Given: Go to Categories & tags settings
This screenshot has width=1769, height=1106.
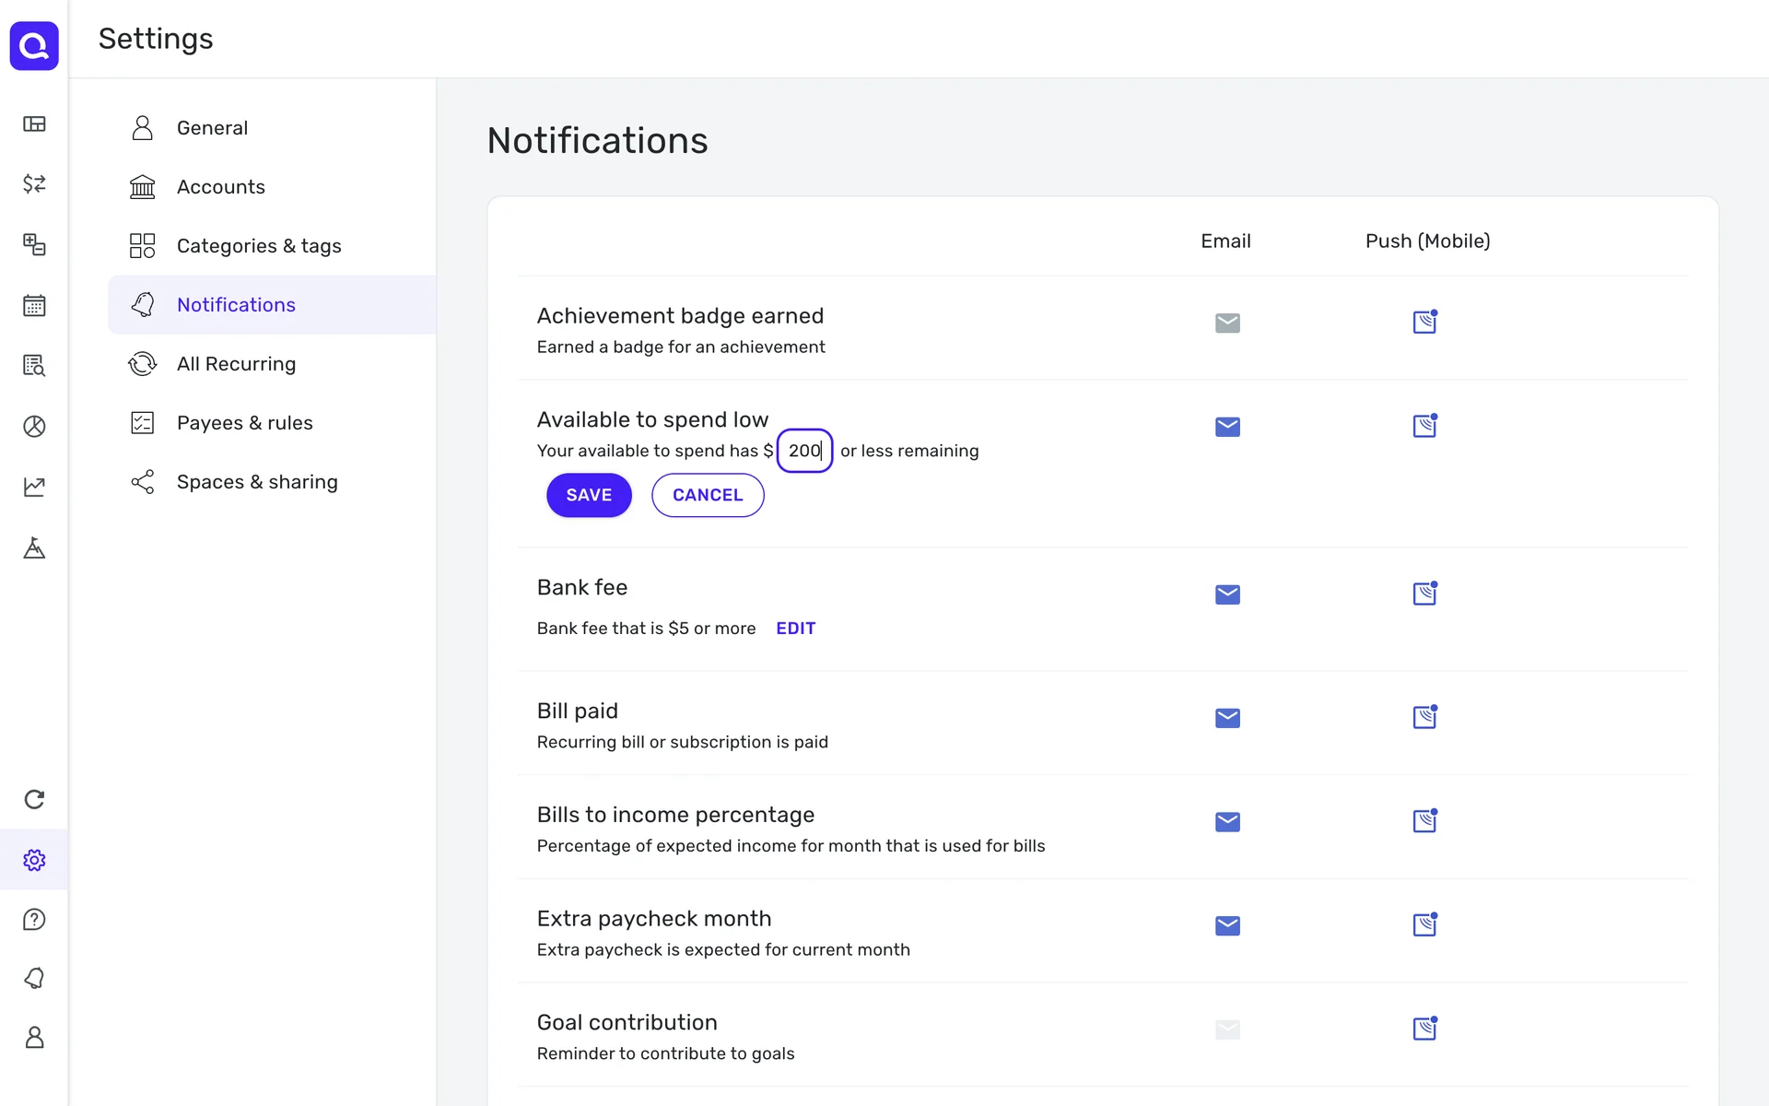Looking at the screenshot, I should click(x=258, y=246).
